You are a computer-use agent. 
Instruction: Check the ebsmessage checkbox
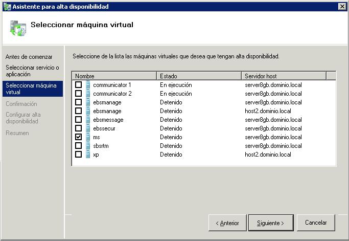pyautogui.click(x=78, y=120)
